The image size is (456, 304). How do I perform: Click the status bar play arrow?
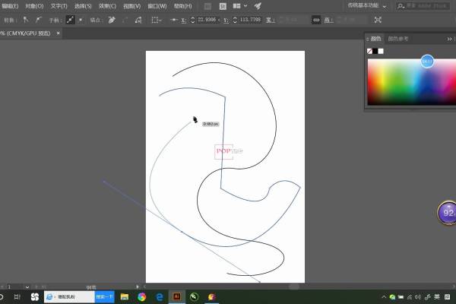coord(138,287)
